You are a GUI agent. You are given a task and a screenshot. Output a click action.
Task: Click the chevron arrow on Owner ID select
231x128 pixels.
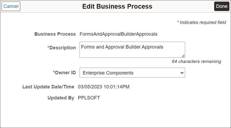[182, 73]
